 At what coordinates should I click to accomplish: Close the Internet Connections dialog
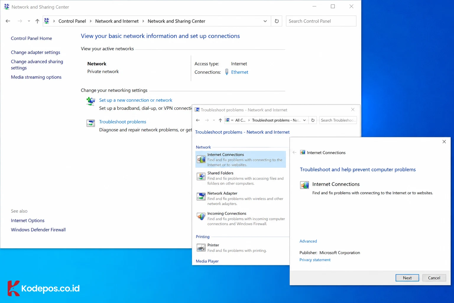(444, 142)
